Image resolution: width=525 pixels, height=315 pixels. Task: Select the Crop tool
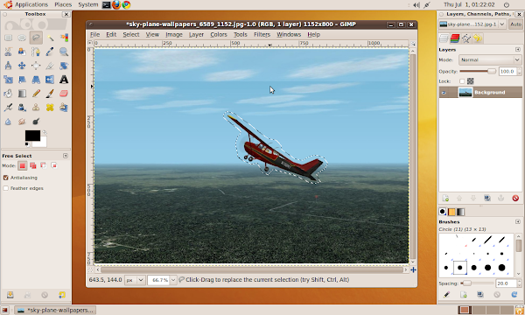pos(50,66)
